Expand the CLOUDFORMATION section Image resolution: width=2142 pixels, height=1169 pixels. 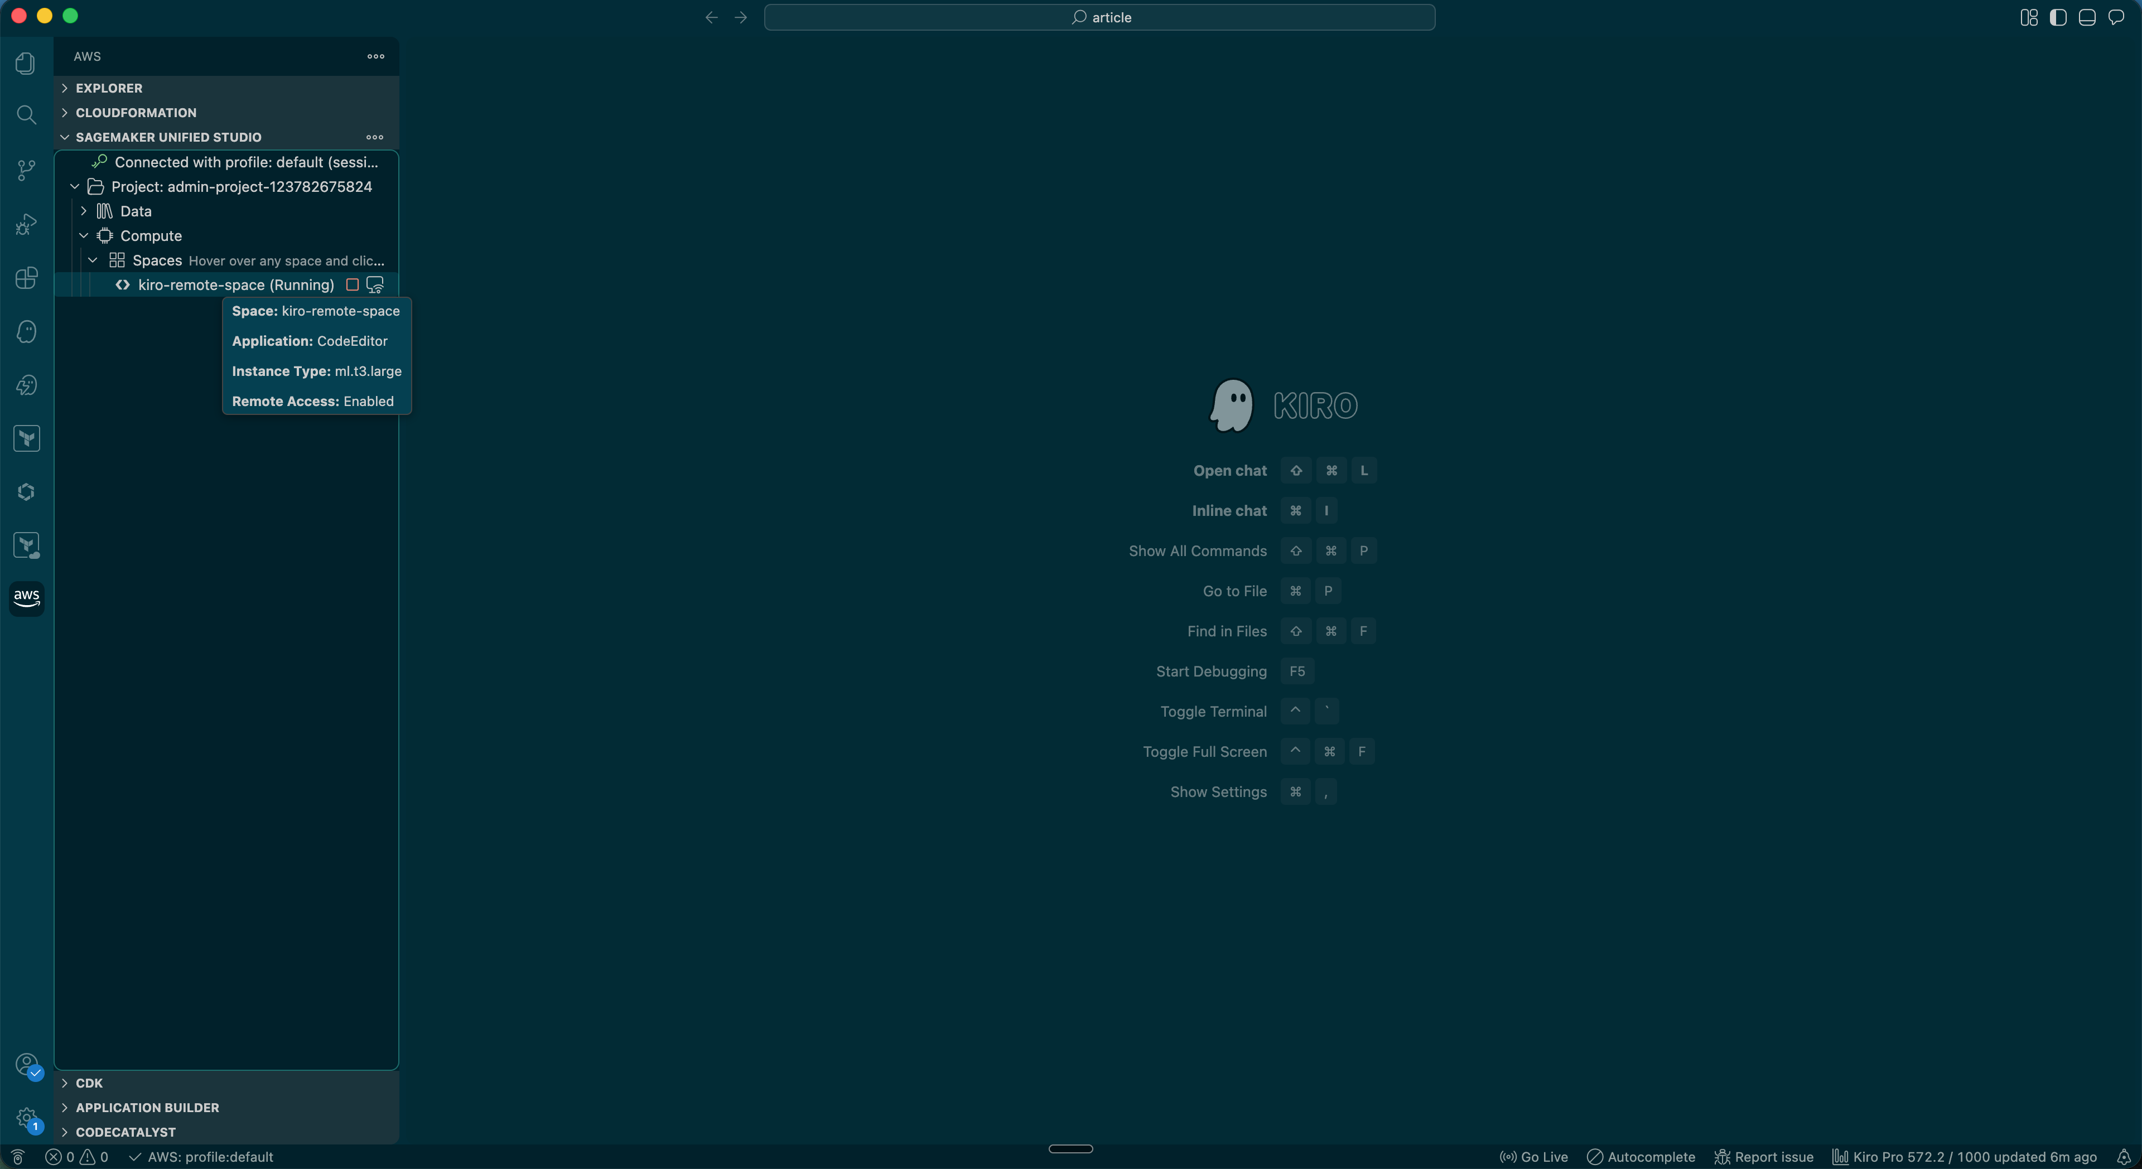(226, 113)
